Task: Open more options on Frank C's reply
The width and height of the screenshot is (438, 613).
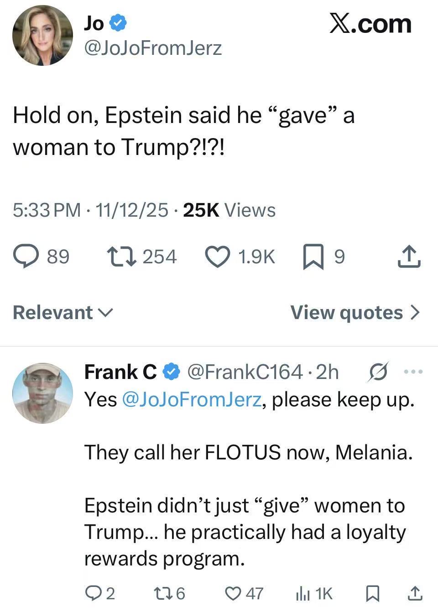Action: [414, 372]
